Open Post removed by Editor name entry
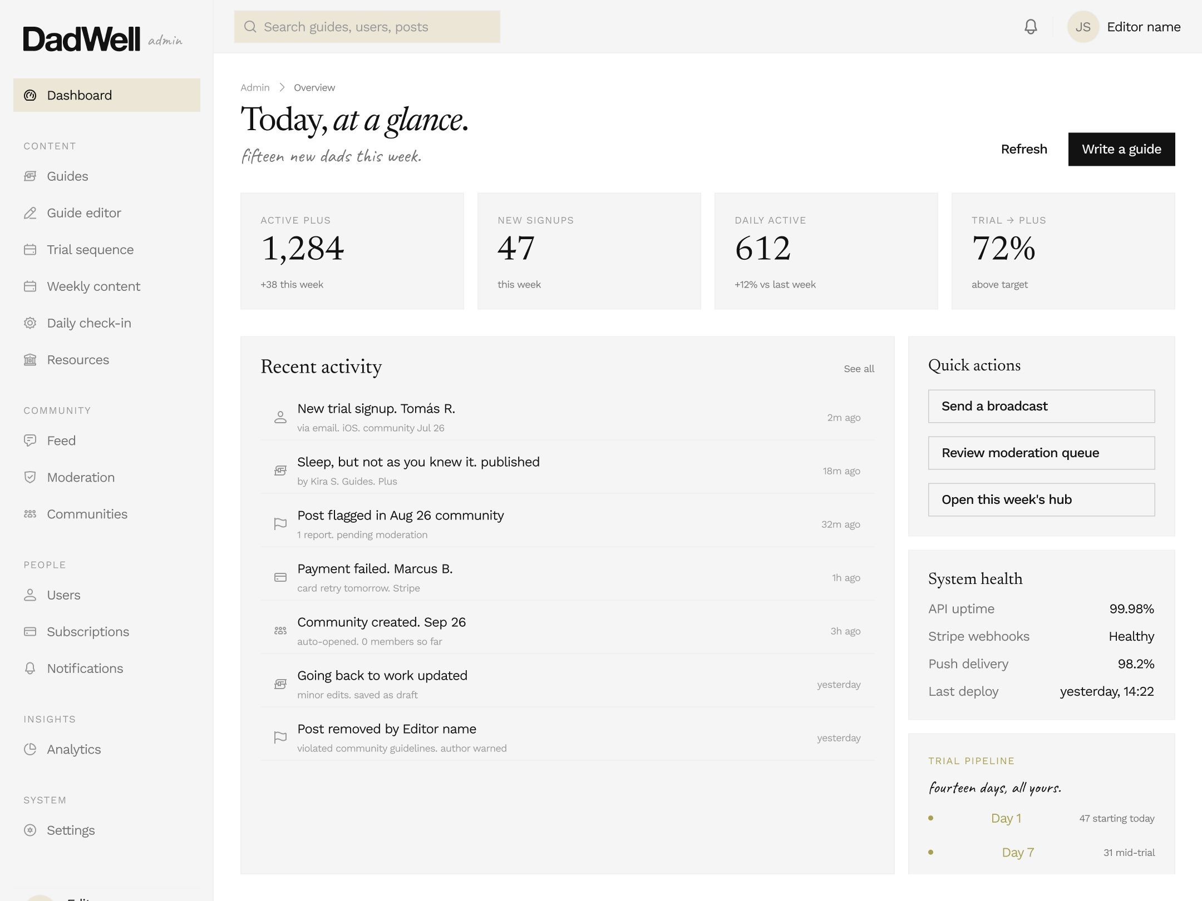The image size is (1202, 901). click(568, 737)
